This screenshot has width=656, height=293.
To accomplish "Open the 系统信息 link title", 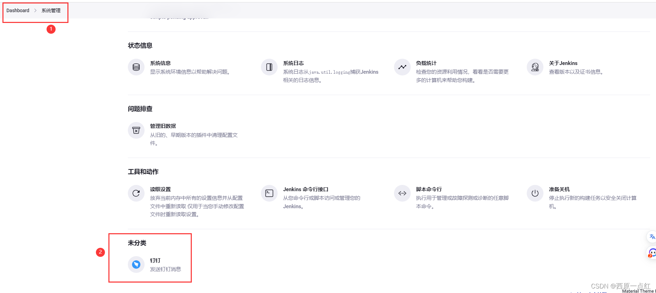I will [161, 63].
